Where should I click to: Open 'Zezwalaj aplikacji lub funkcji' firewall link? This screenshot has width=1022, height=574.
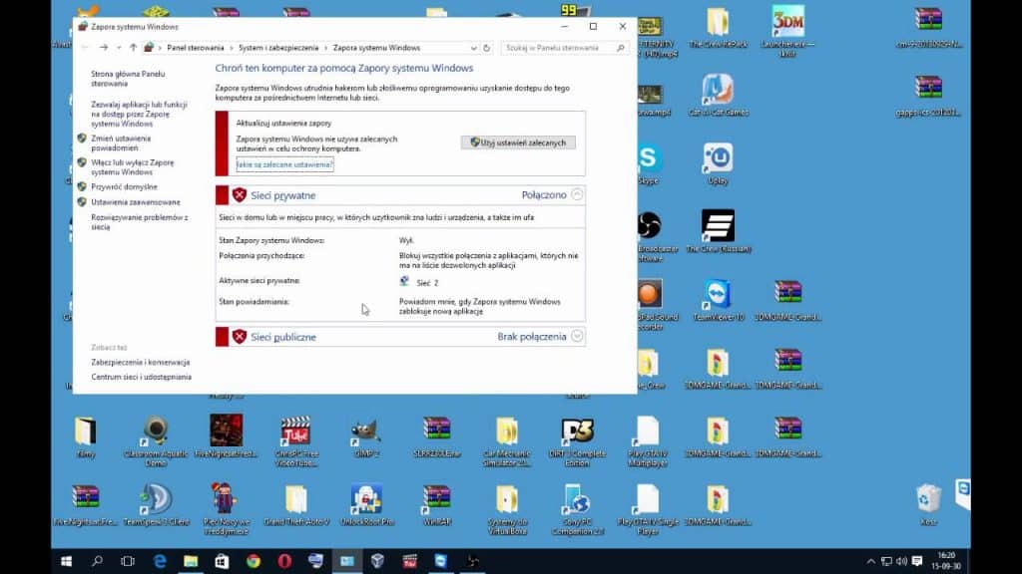pos(139,114)
